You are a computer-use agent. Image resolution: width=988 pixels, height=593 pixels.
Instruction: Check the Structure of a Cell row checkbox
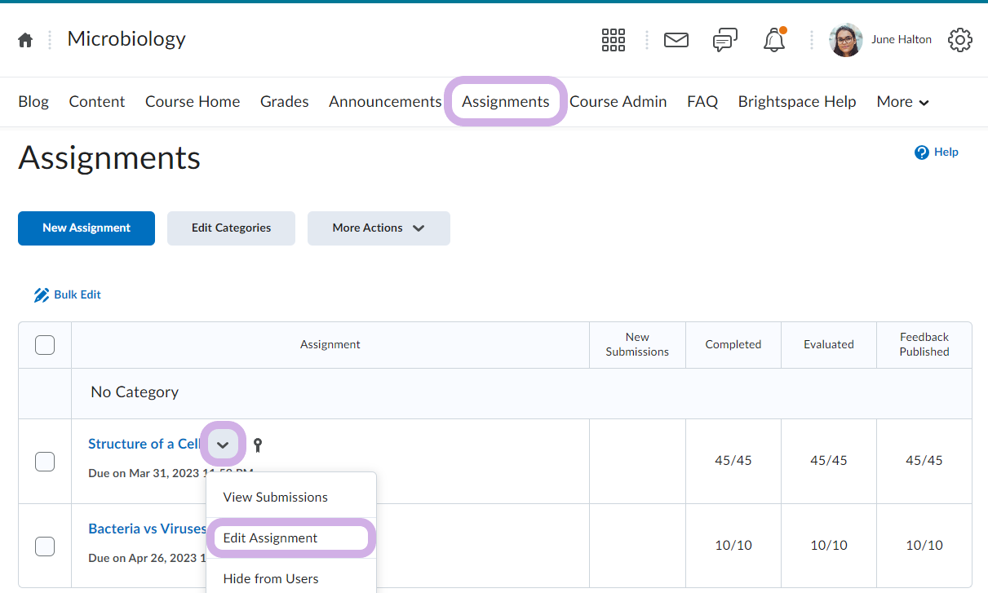45,462
